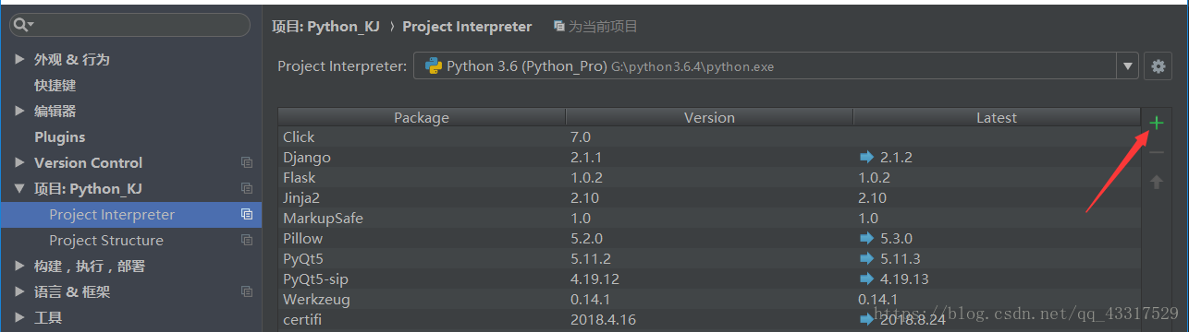Click the Package column header
This screenshot has height=332, width=1189.
click(x=422, y=117)
